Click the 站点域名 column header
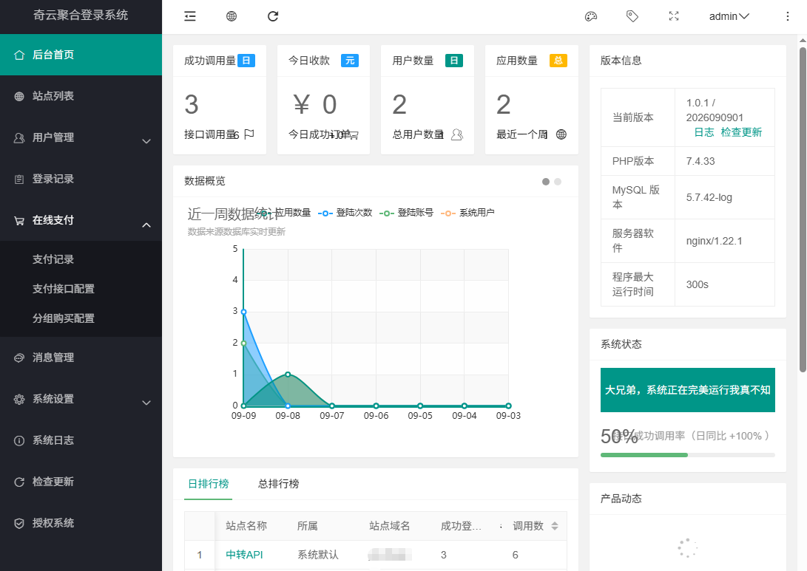807x571 pixels. point(390,526)
